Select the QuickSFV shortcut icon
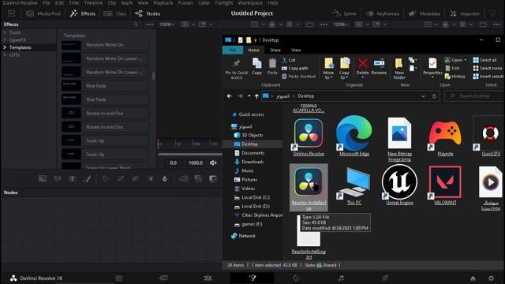The width and height of the screenshot is (505, 284). (490, 133)
